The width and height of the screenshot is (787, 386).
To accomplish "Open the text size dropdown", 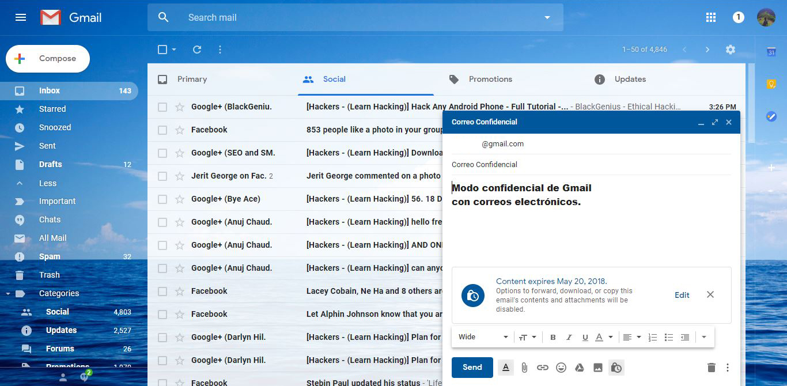I will pos(527,337).
